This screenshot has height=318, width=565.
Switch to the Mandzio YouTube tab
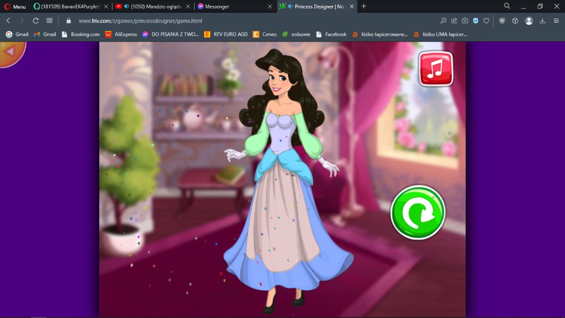(x=155, y=6)
